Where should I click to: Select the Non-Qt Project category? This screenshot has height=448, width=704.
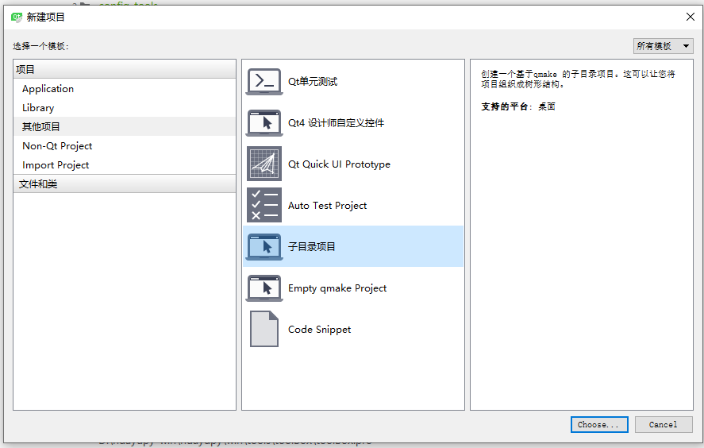point(125,146)
